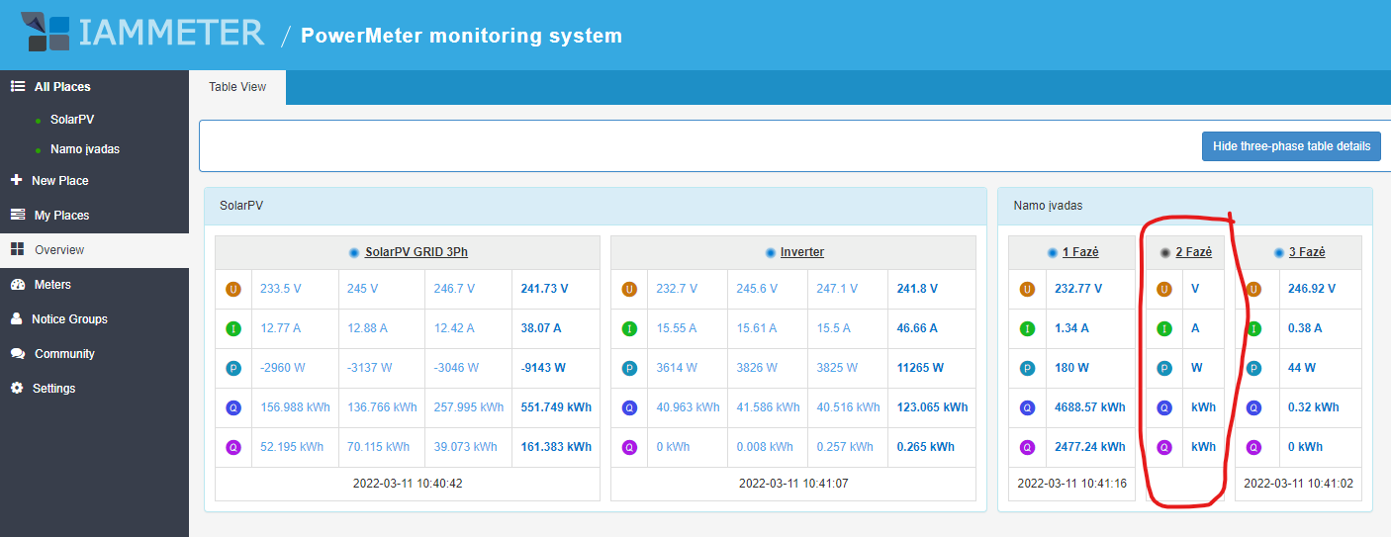
Task: Hide three-phase table details
Action: (x=1290, y=146)
